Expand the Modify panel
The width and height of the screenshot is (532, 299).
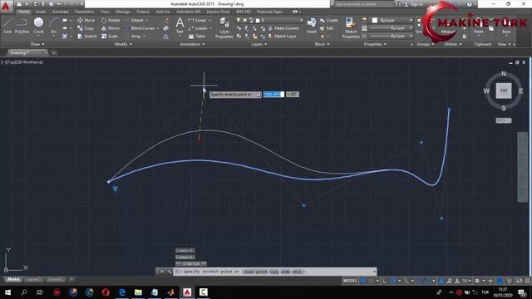[123, 44]
